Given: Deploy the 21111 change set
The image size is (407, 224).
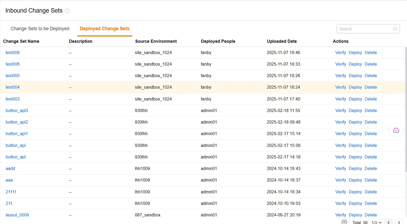Looking at the screenshot, I should coord(355,192).
